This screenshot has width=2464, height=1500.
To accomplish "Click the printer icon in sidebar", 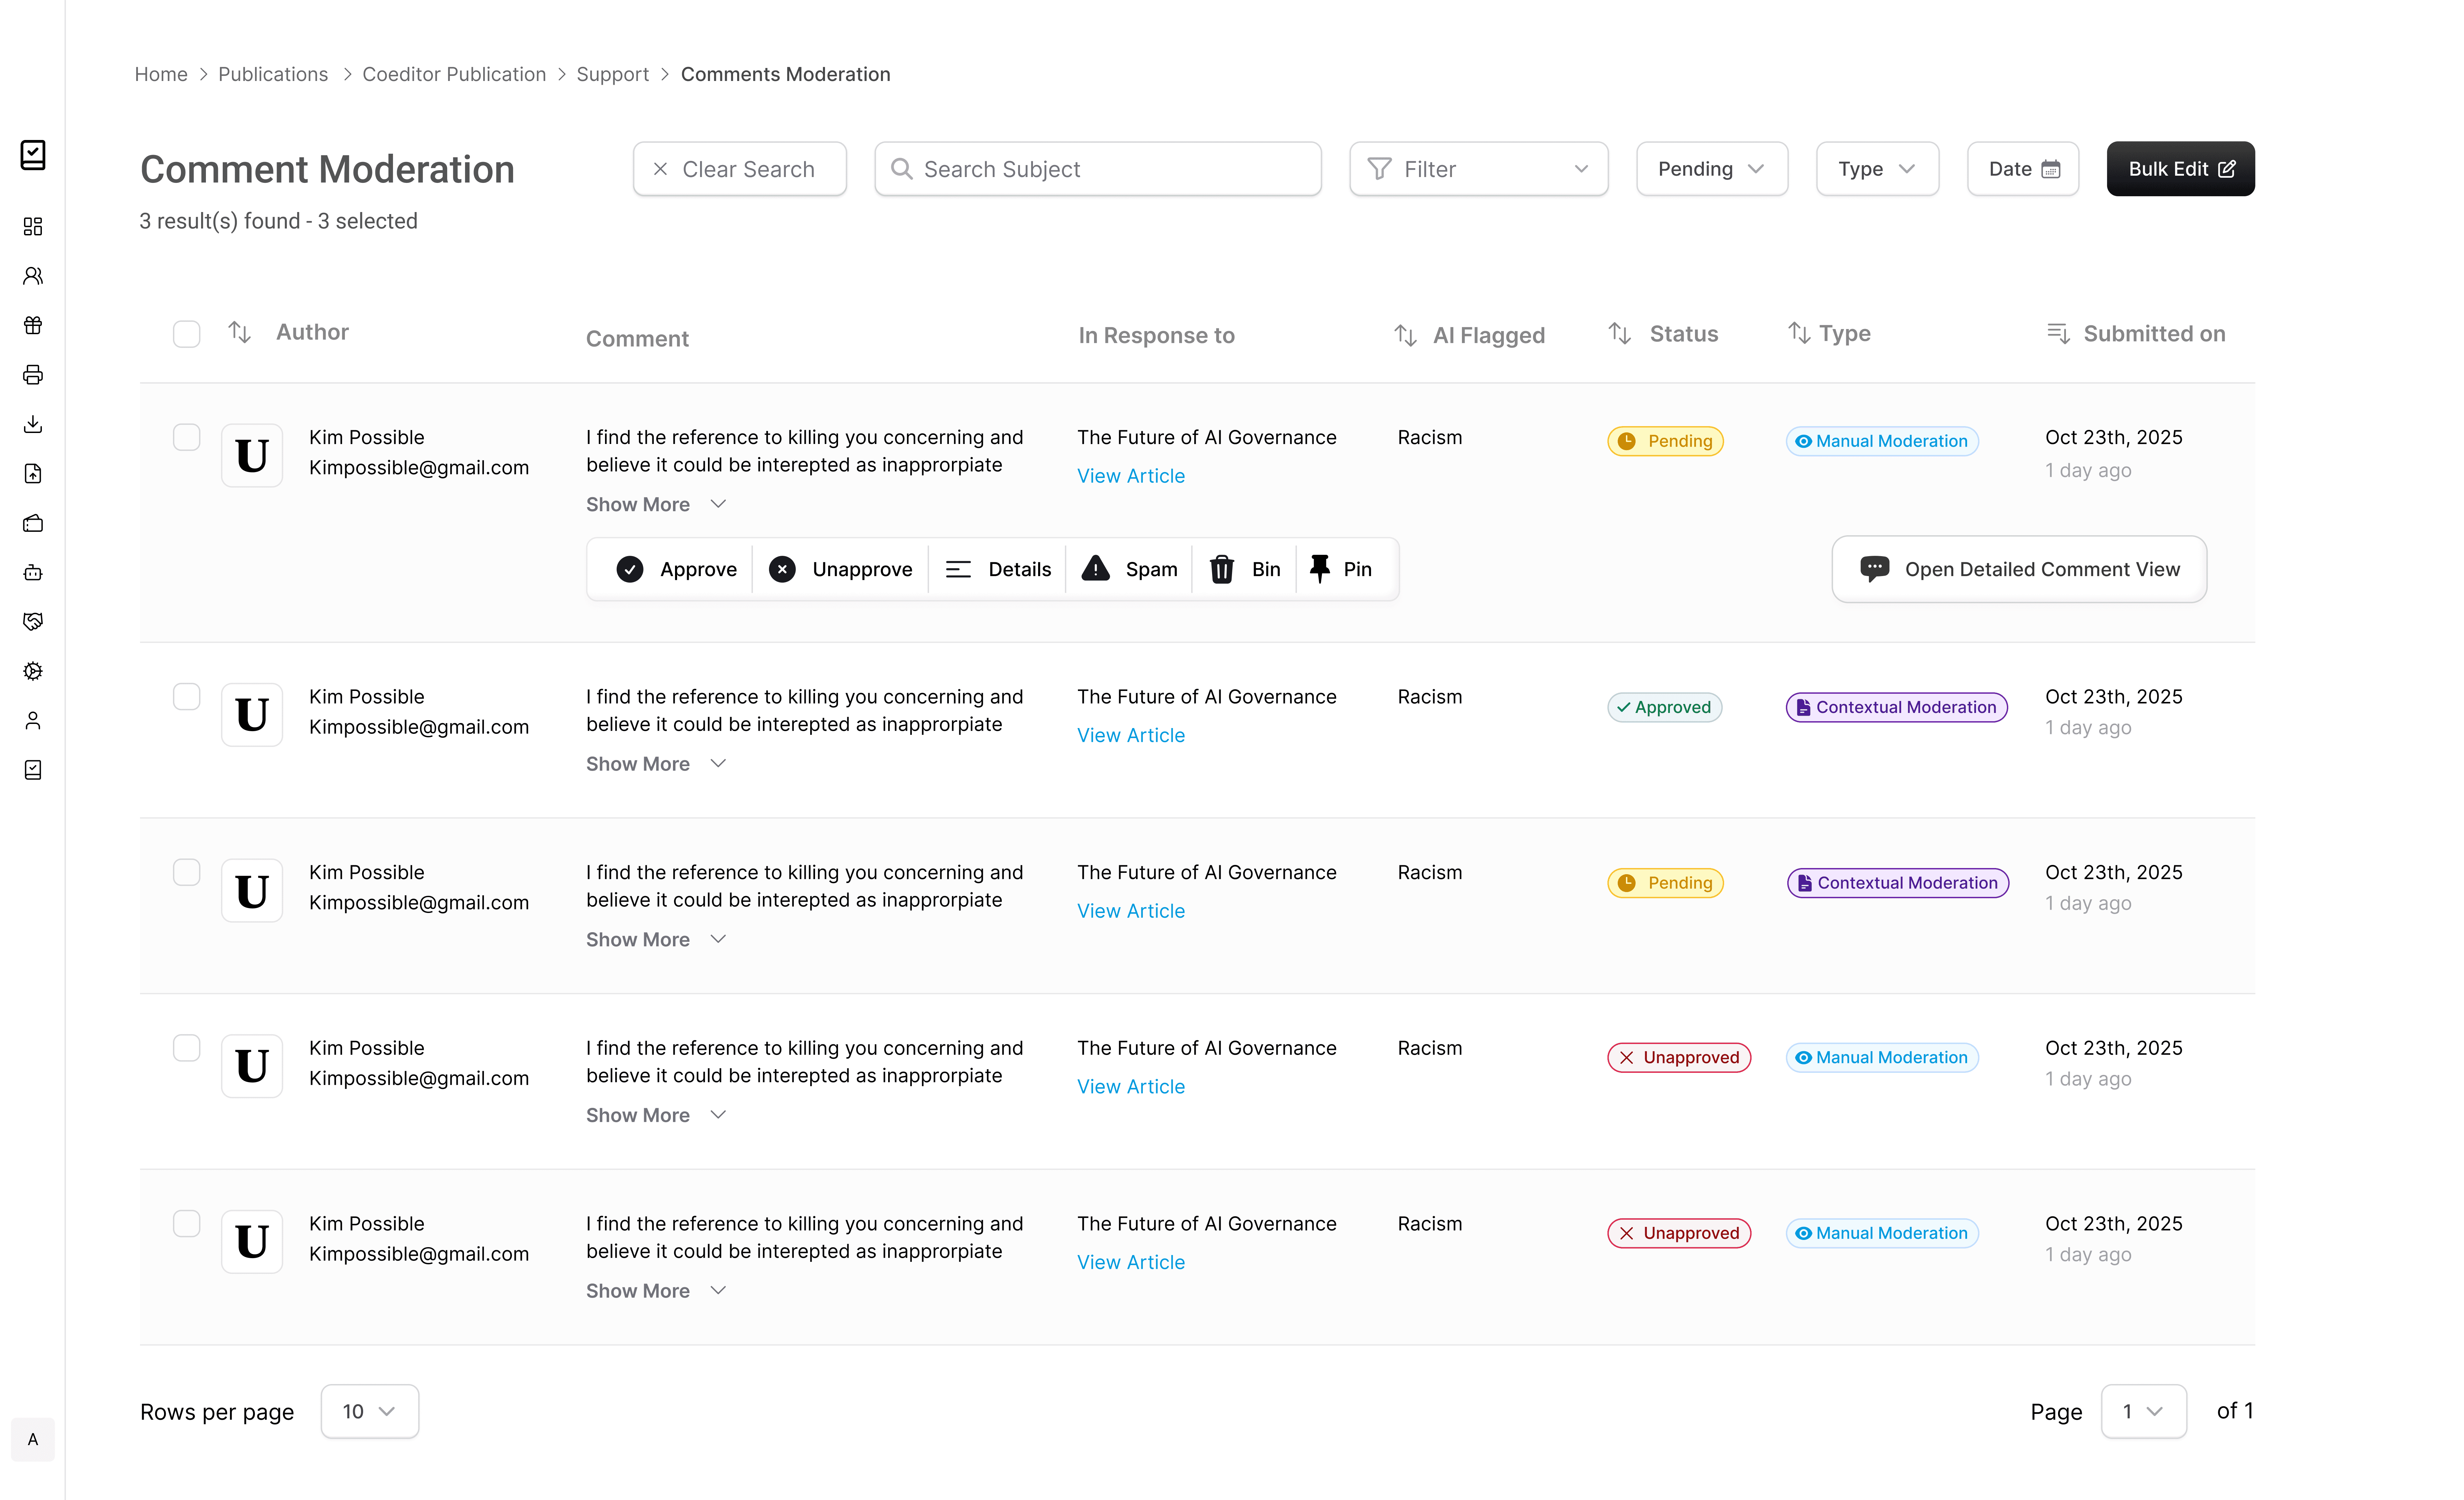I will coord(33,375).
